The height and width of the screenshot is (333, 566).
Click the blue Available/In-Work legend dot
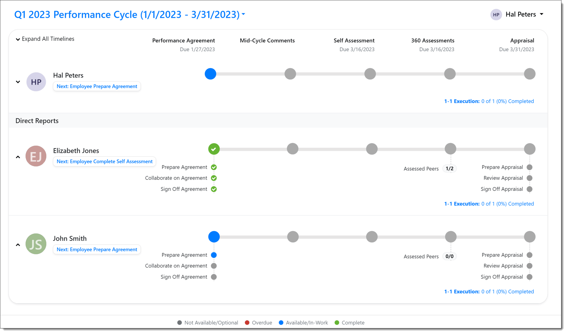point(281,323)
